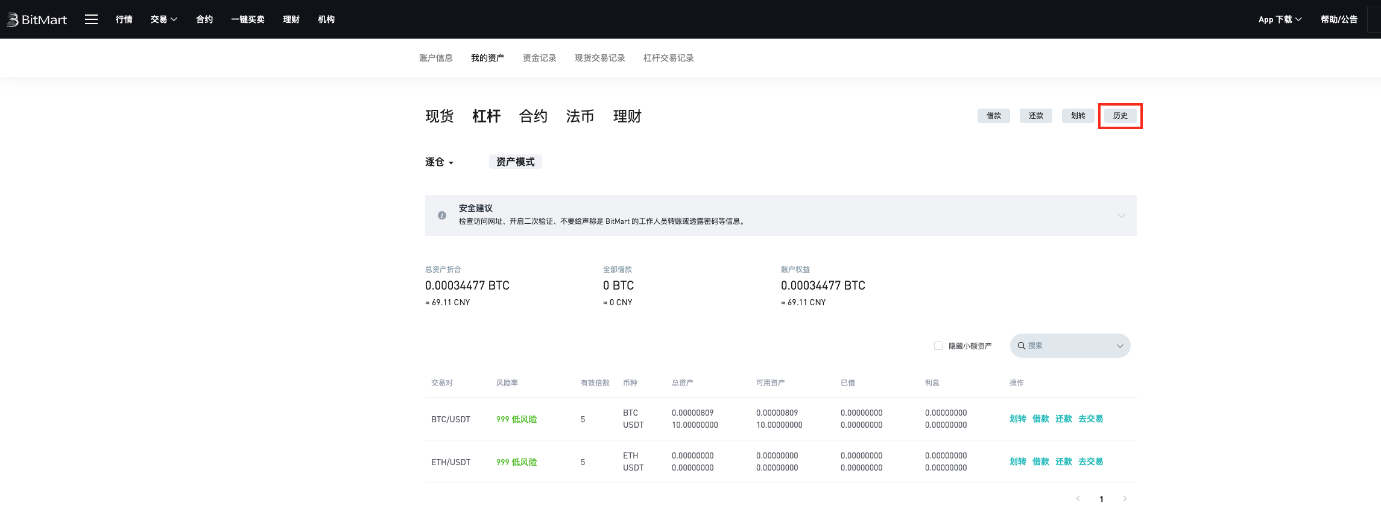
Task: Switch to the 现货 tab
Action: [x=439, y=116]
